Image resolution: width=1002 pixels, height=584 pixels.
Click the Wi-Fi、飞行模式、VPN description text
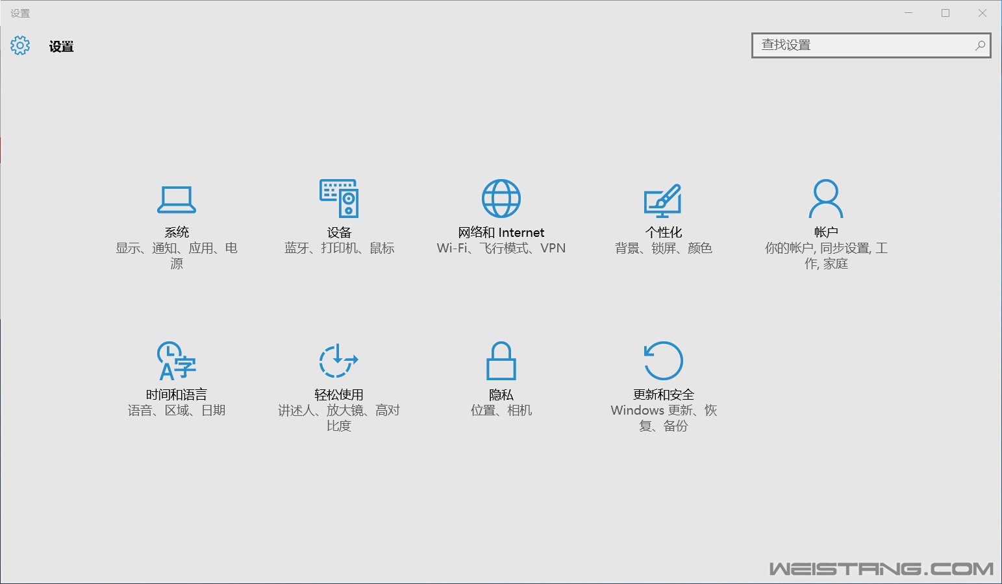[x=501, y=249]
